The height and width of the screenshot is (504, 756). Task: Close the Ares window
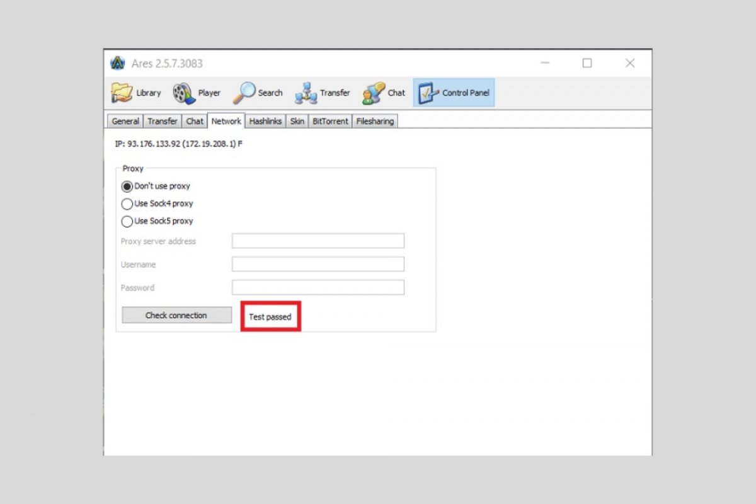(x=630, y=63)
